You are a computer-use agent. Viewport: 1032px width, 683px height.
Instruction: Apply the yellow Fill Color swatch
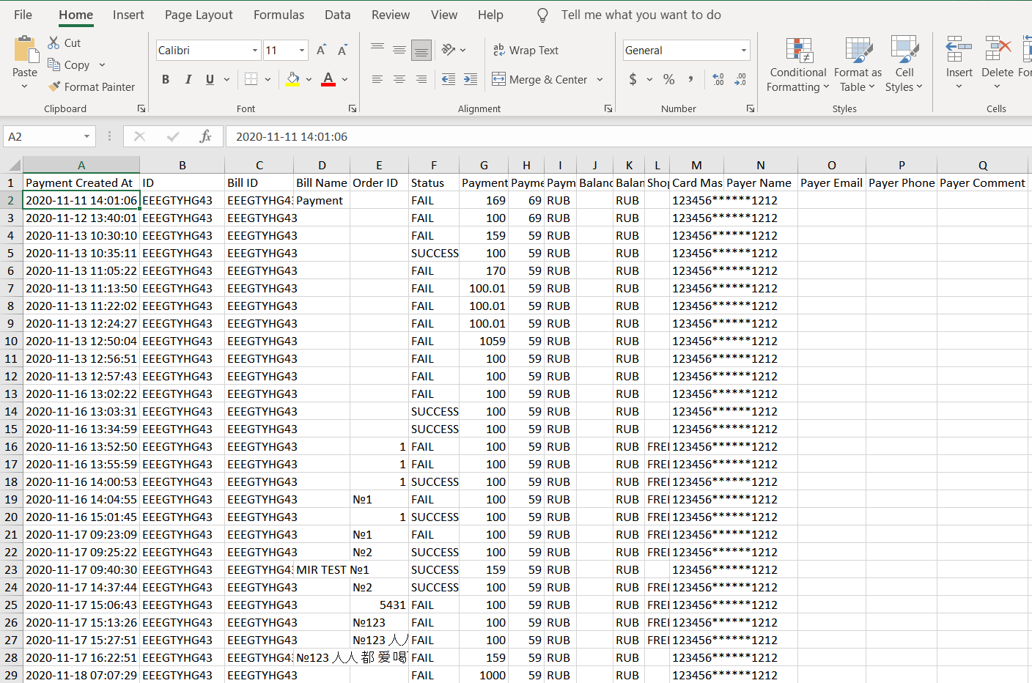click(x=292, y=79)
